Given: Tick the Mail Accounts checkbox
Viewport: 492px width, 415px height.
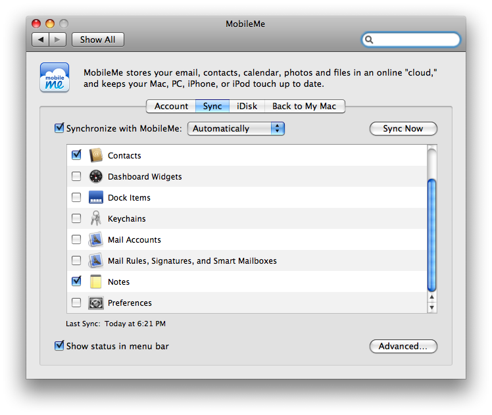Looking at the screenshot, I should click(76, 239).
